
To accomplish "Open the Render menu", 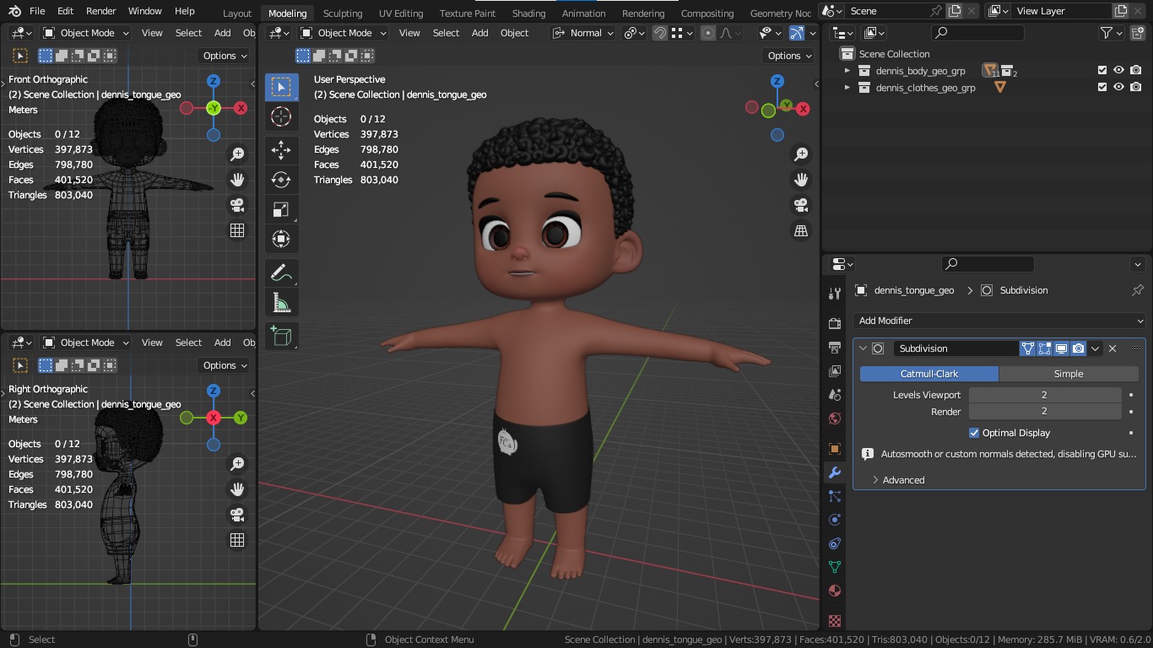I will 100,11.
